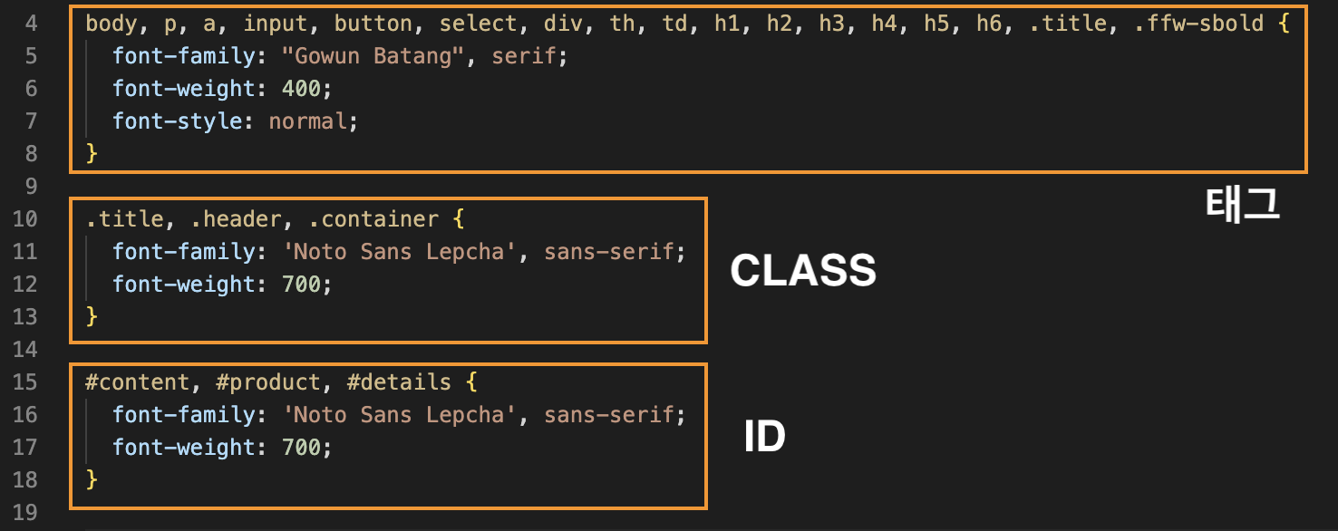Click line number 19 in the gutter

point(24,513)
